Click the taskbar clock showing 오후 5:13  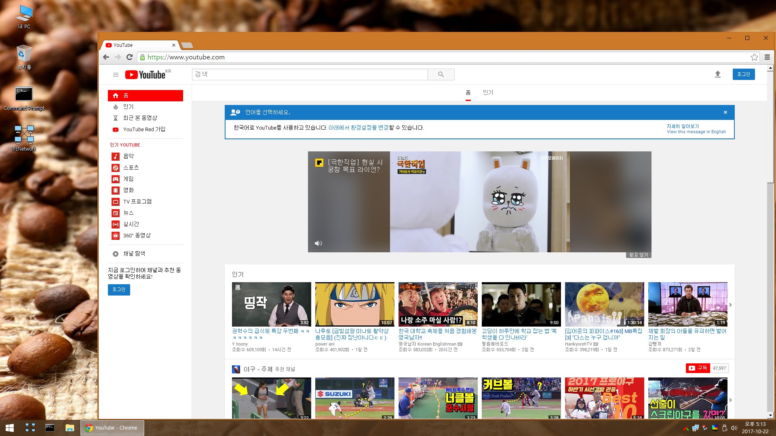click(x=755, y=428)
